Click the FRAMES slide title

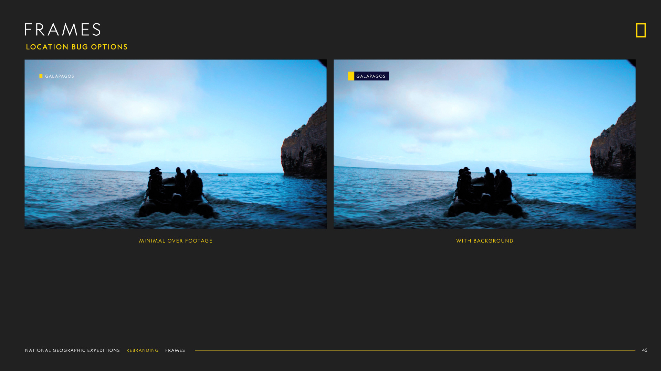(63, 30)
